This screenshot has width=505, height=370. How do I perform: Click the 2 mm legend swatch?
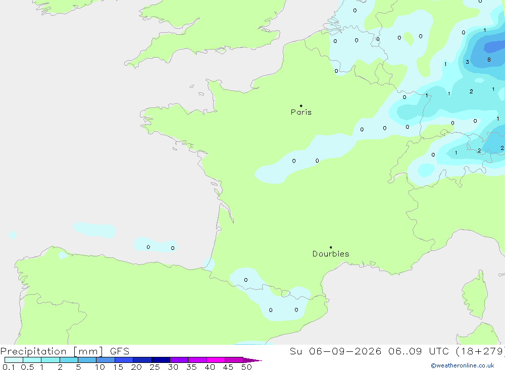point(69,360)
